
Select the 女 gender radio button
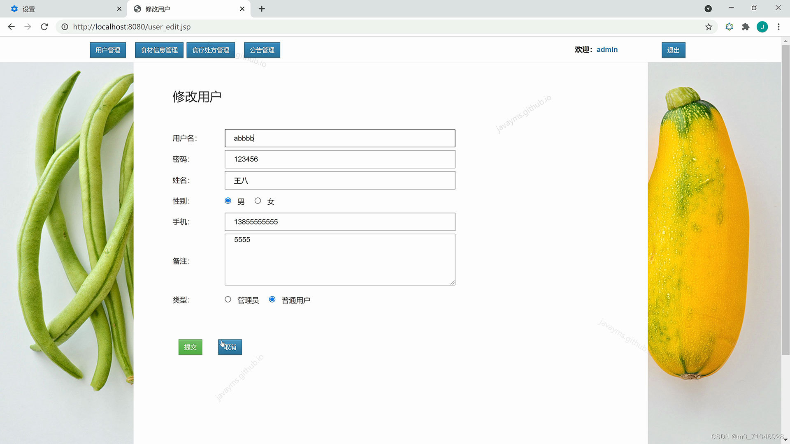(258, 201)
